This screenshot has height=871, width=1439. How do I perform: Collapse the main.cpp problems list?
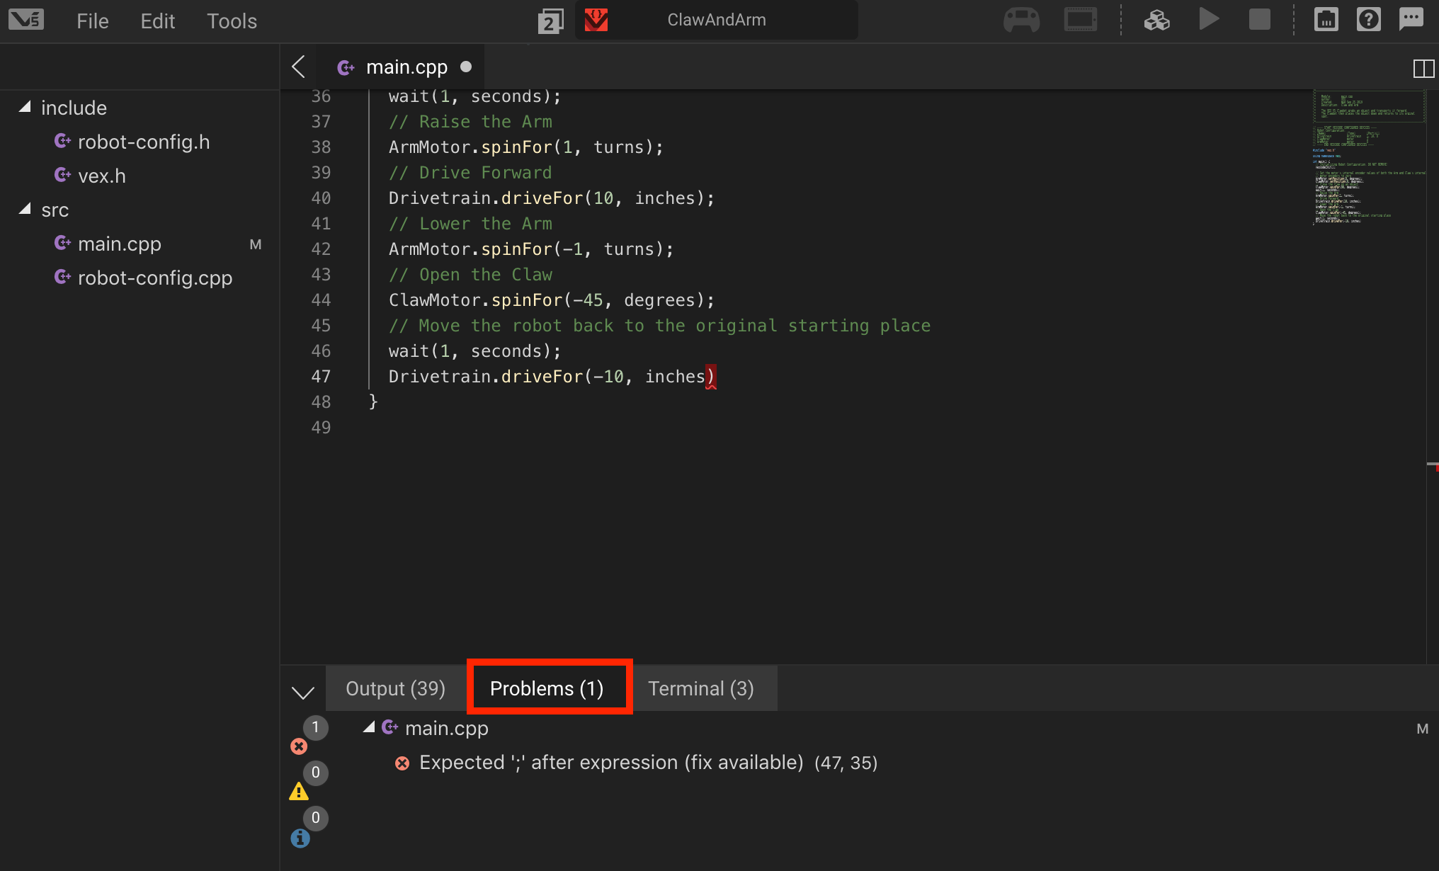(x=368, y=727)
